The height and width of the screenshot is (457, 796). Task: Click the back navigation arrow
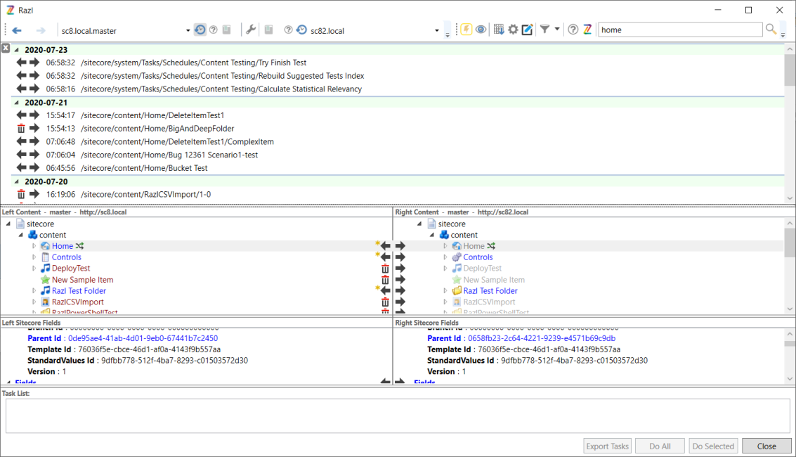coord(17,30)
